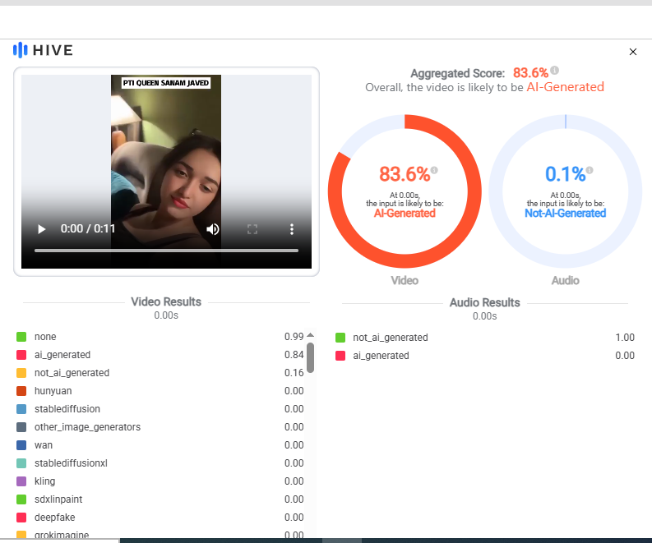Click hunyuan color swatch
Screen dimensions: 652x543
(21, 391)
